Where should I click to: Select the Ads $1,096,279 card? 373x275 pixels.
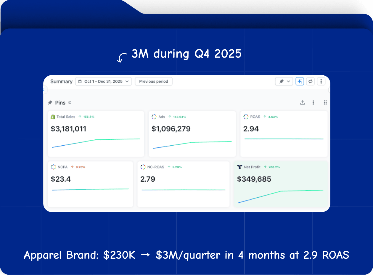192,134
